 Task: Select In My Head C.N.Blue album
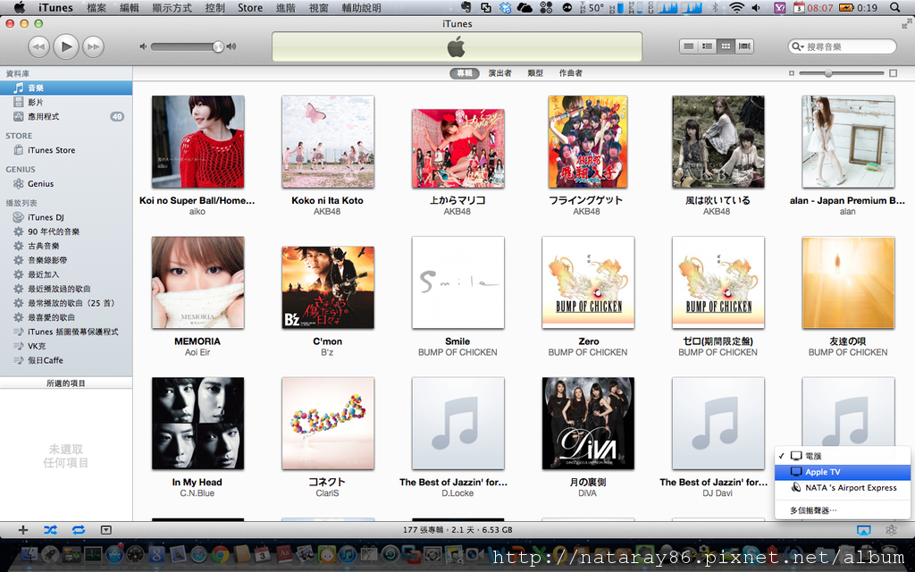click(197, 423)
